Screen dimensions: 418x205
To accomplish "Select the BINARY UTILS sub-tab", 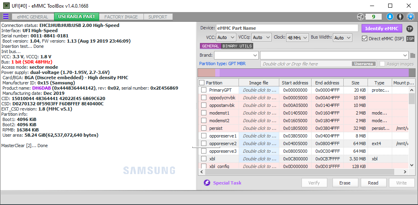I will pos(237,46).
